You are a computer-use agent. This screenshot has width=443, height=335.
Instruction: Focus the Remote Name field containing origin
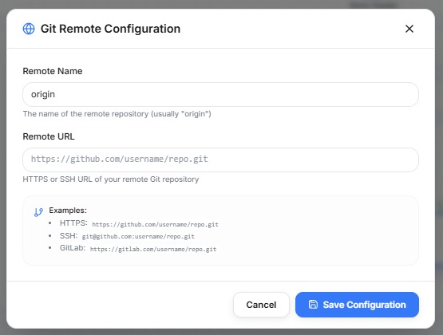(x=220, y=94)
